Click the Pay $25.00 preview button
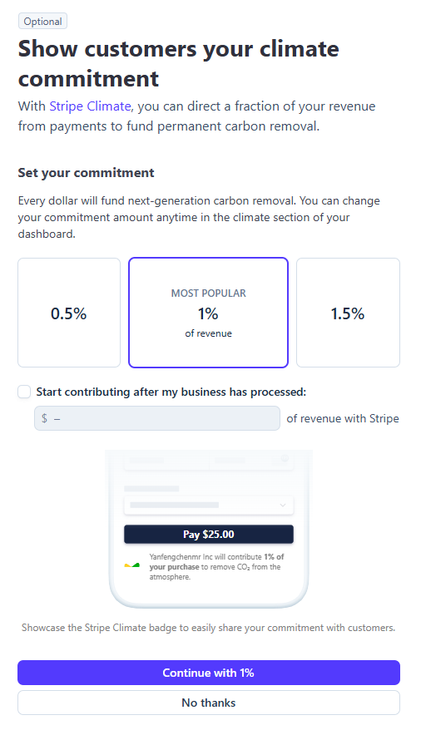The width and height of the screenshot is (426, 730). (209, 534)
